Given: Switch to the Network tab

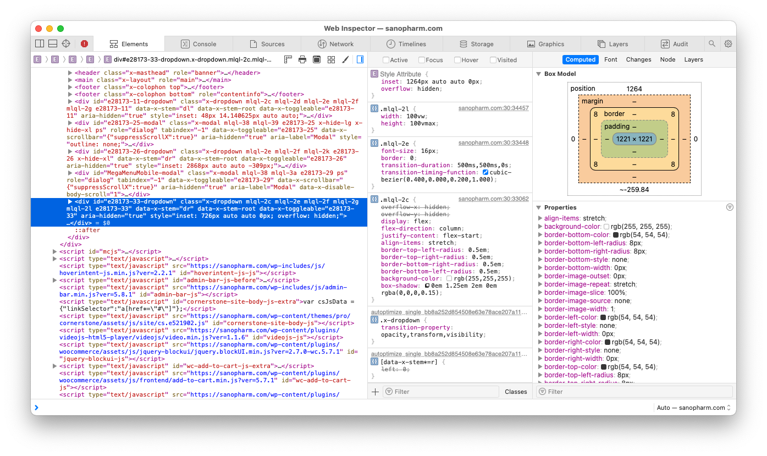Looking at the screenshot, I should [335, 44].
